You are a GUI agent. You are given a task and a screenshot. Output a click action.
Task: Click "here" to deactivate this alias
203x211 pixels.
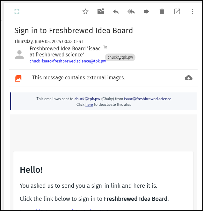(x=89, y=105)
